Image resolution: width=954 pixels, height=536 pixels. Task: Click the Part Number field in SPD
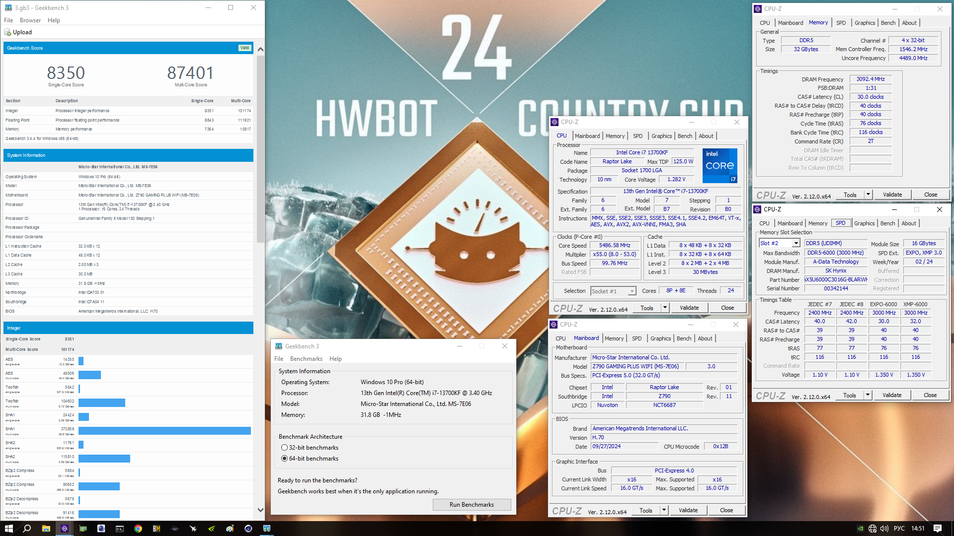coord(836,279)
